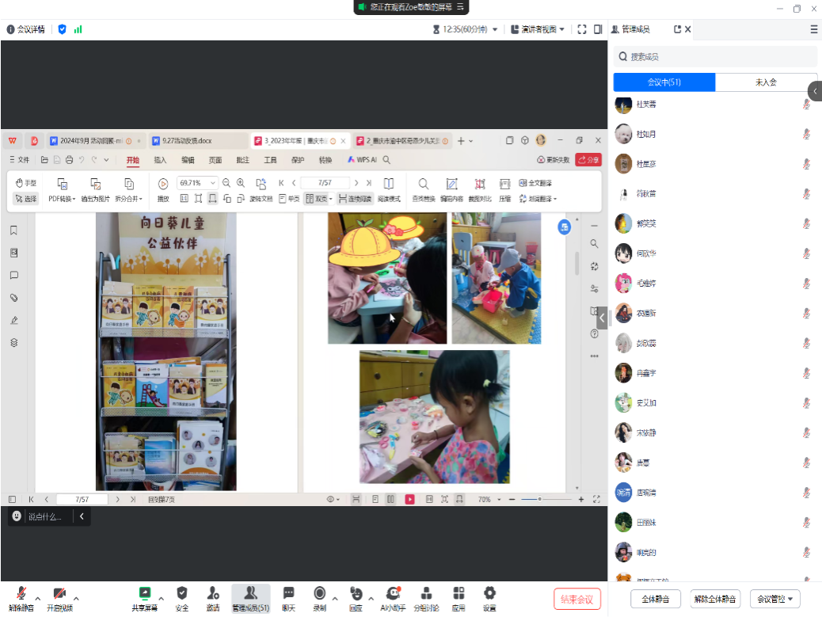
Task: Open the AI小助手 assistant
Action: (x=393, y=594)
